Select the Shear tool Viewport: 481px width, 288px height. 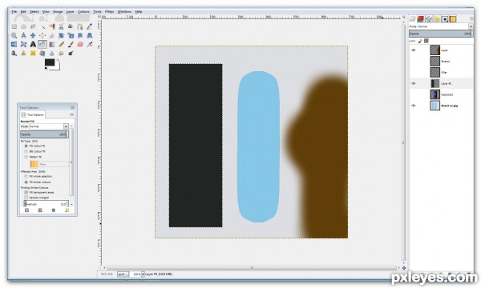[x=80, y=35]
